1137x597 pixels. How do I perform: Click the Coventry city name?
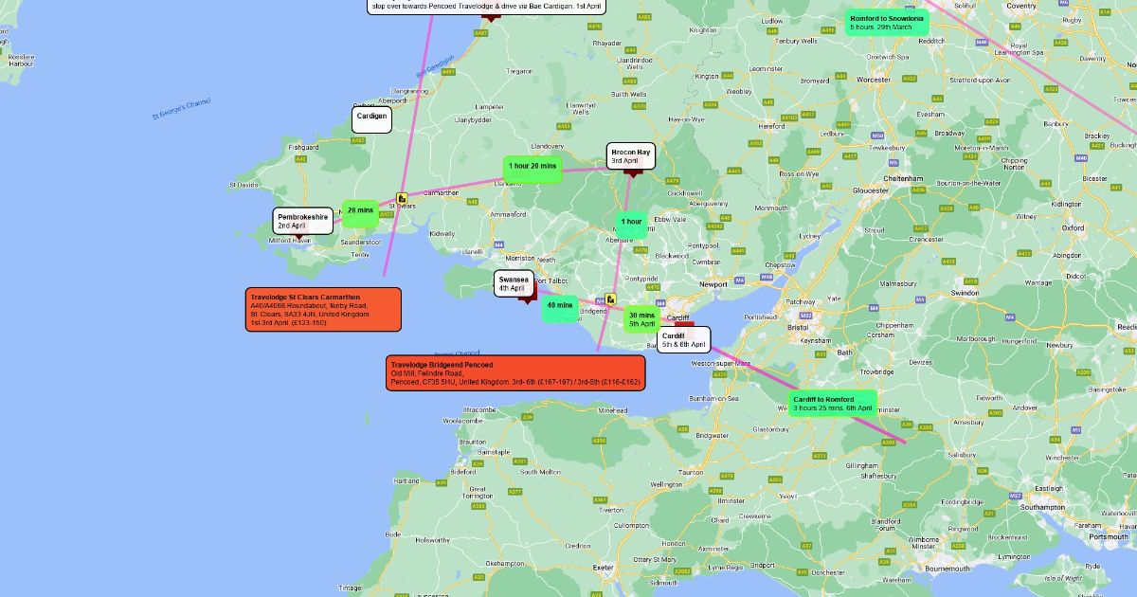1021,5
